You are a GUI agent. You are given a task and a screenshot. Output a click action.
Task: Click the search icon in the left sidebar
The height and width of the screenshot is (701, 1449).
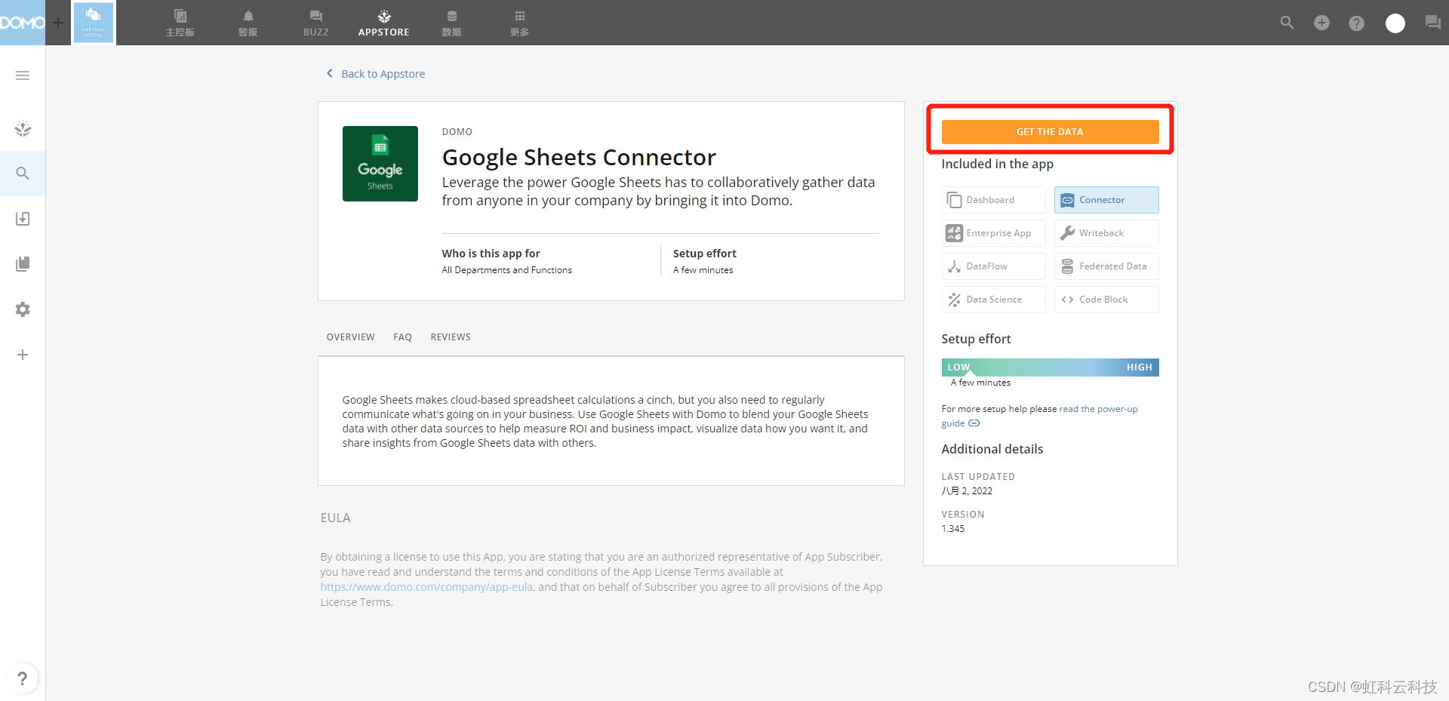click(x=23, y=174)
